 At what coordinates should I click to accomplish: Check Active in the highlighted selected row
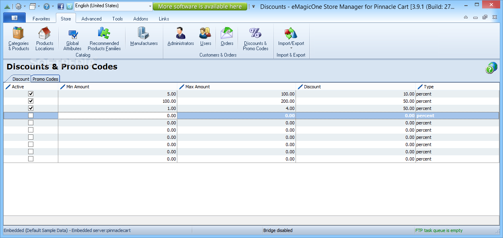click(x=31, y=115)
